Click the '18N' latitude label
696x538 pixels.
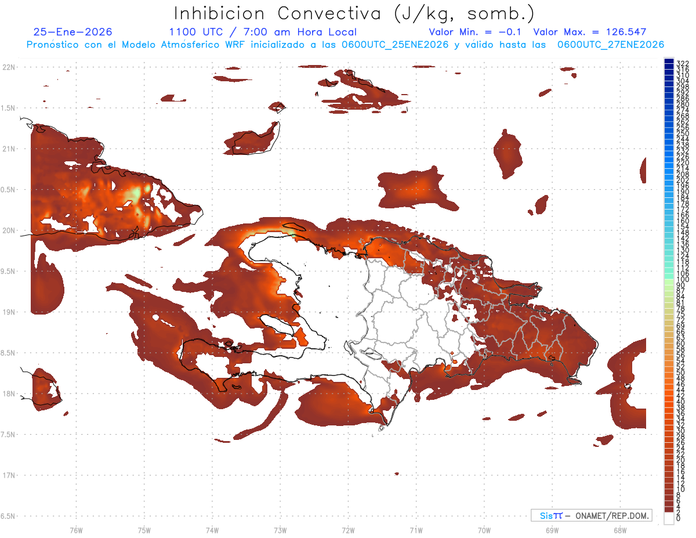(x=9, y=393)
